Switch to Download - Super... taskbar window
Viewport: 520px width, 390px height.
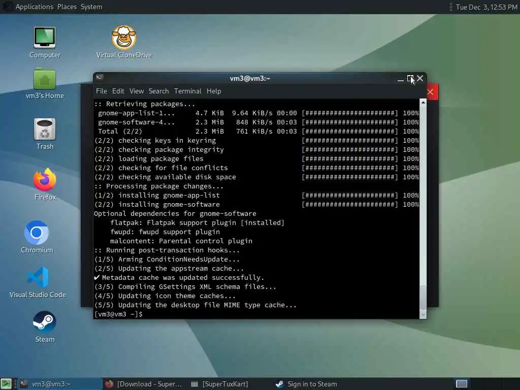click(x=144, y=384)
